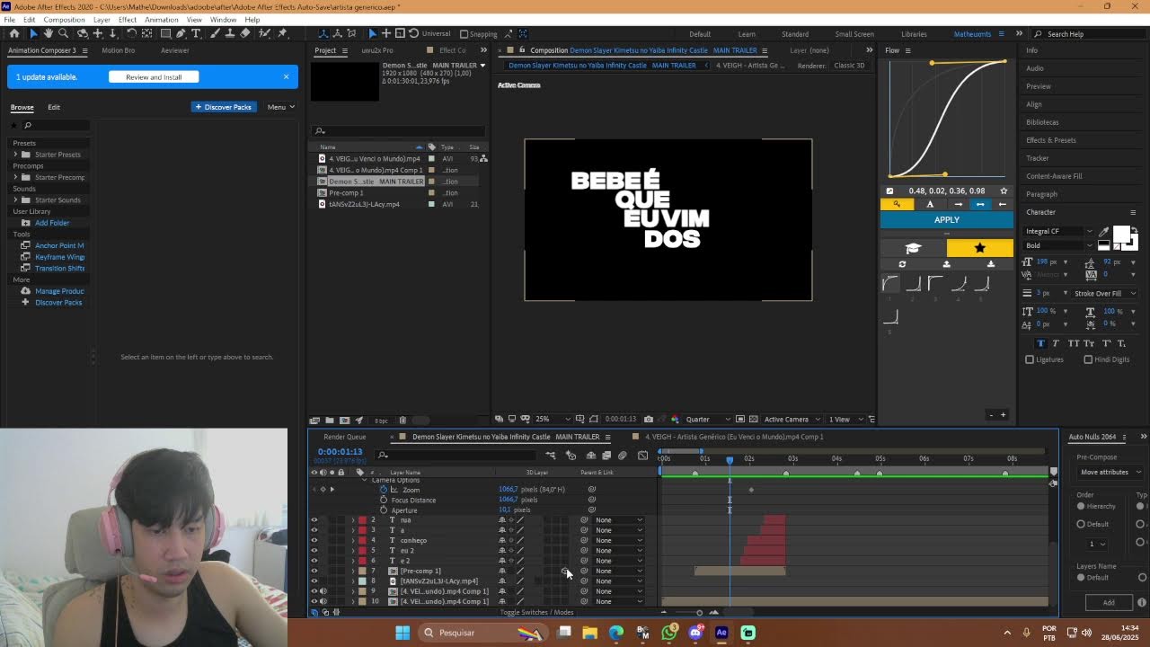Image resolution: width=1150 pixels, height=647 pixels.
Task: Apply the Flow curve with APPLY
Action: point(947,220)
